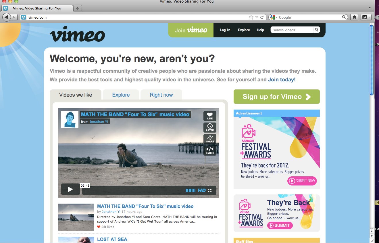Viewport: 379px width, 243px height.
Task: Open Google search engine selector dropdown
Action: click(274, 17)
